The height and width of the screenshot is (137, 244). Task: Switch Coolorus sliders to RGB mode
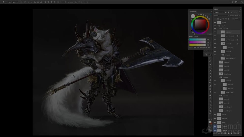point(195,47)
